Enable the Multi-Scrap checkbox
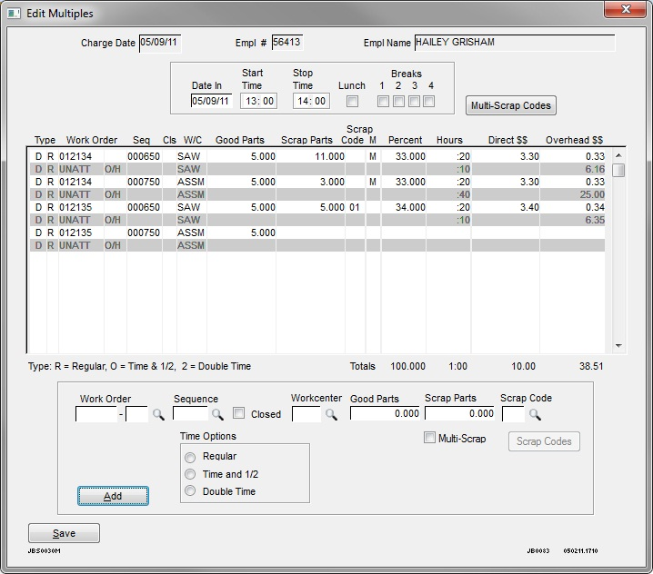The height and width of the screenshot is (574, 653). [429, 438]
